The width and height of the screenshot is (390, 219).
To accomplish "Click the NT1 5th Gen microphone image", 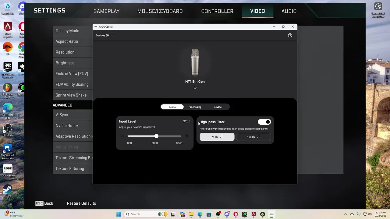I will [195, 62].
